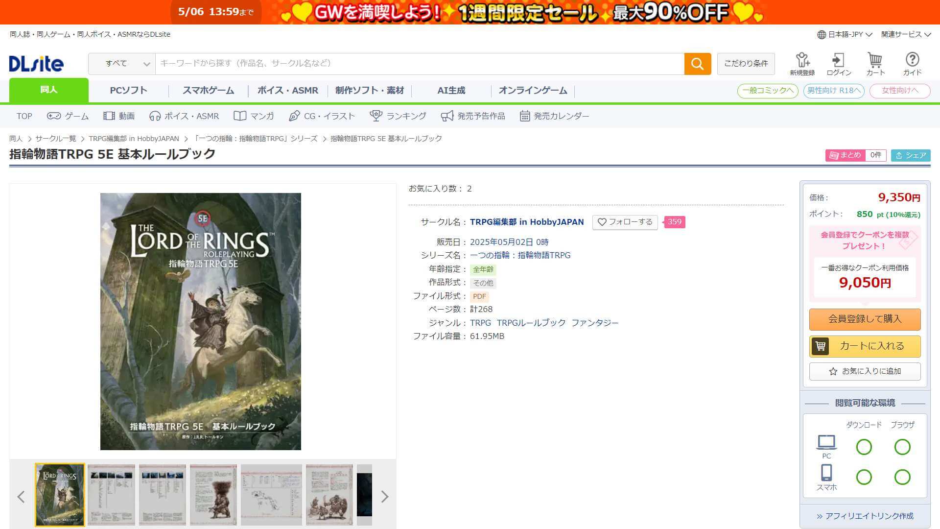Click the ファンタジー genre link
Viewport: 940px width, 529px height.
coord(595,323)
